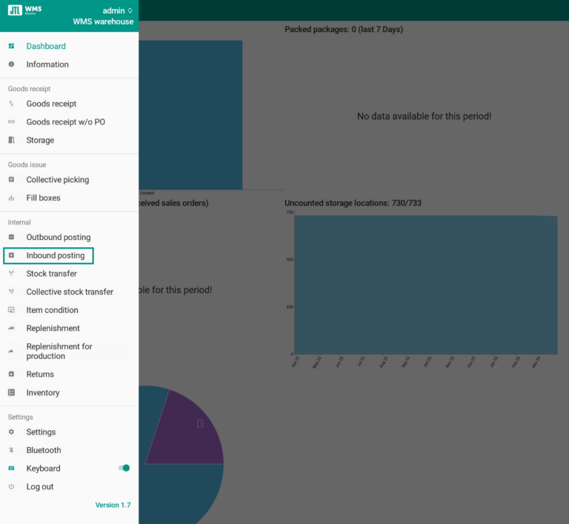Click the Dashboard grid icon
Viewport: 569px width, 524px height.
(x=11, y=46)
